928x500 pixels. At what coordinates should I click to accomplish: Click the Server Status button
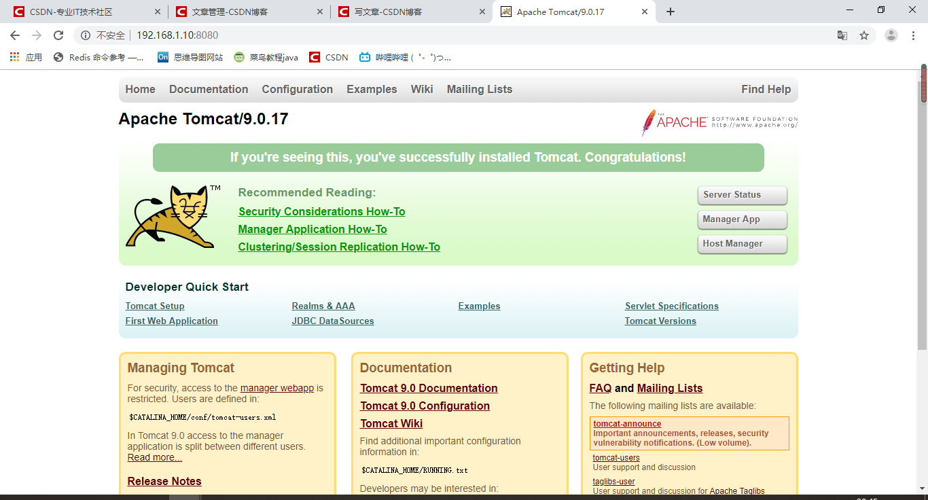[x=743, y=195]
